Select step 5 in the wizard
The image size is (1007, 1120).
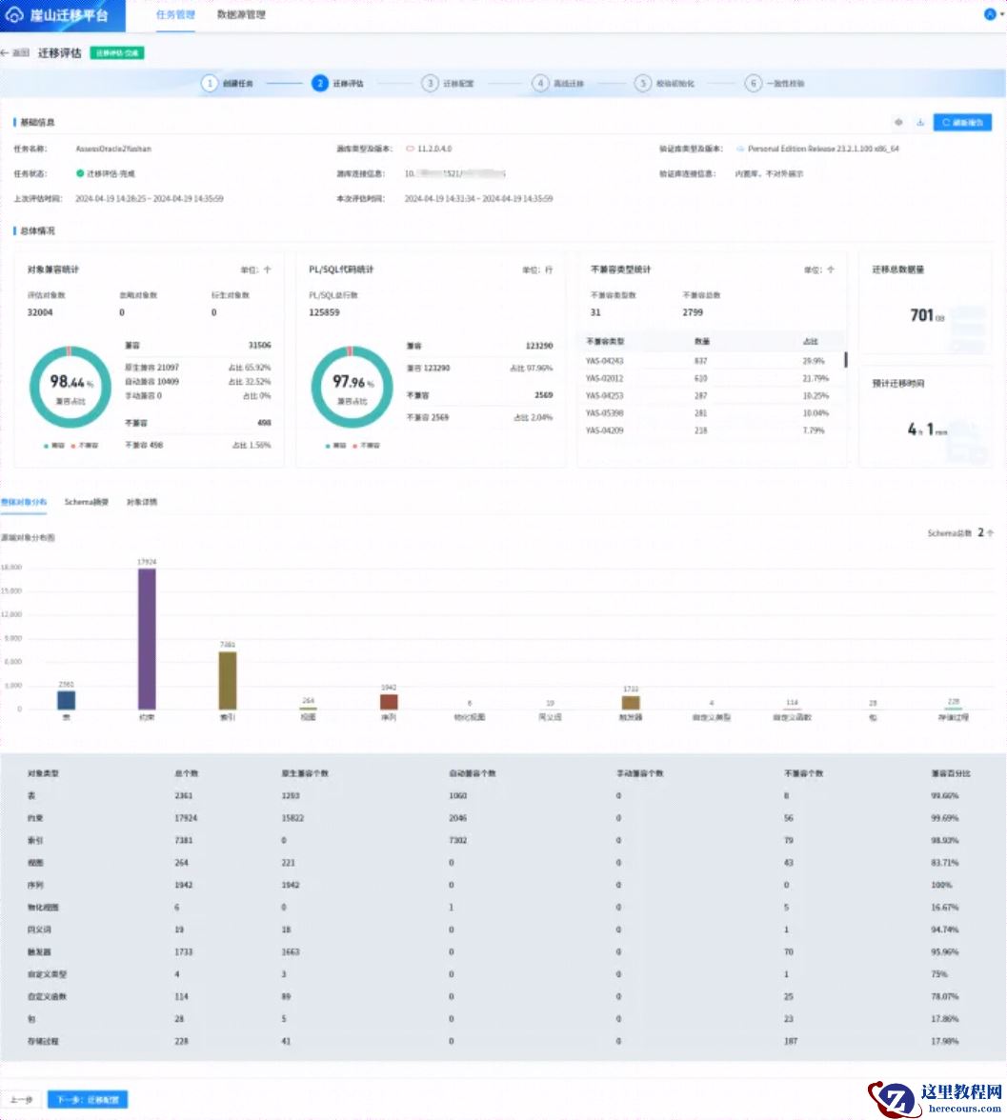click(643, 84)
